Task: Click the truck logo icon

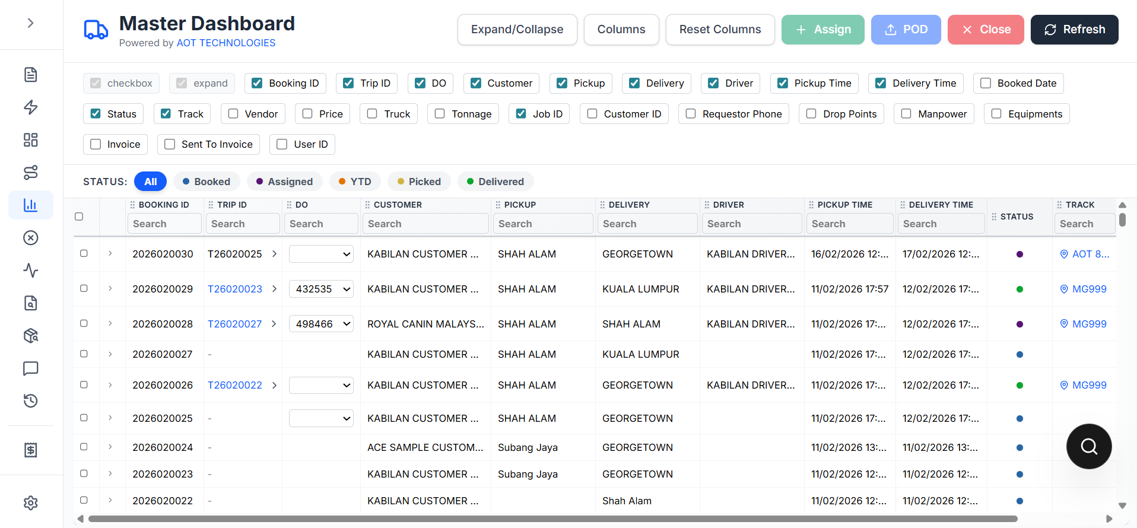Action: tap(96, 30)
